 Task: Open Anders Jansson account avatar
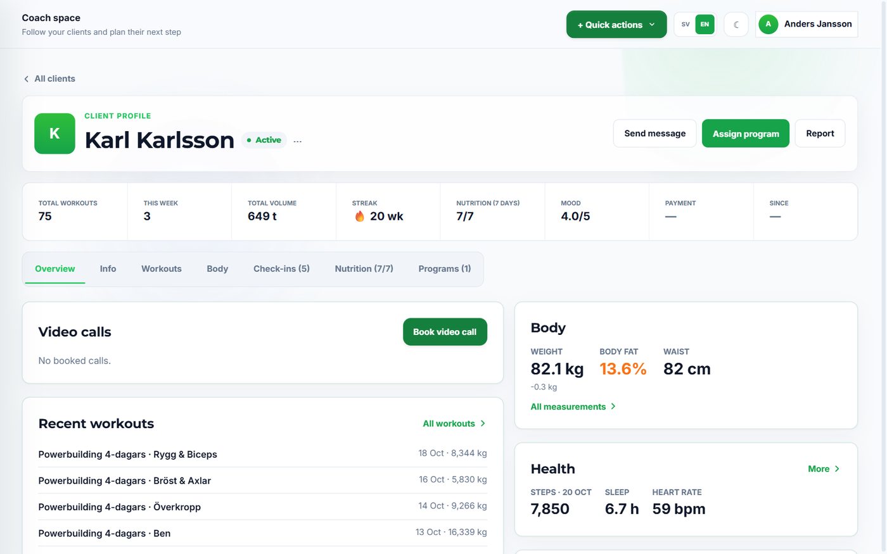[768, 24]
